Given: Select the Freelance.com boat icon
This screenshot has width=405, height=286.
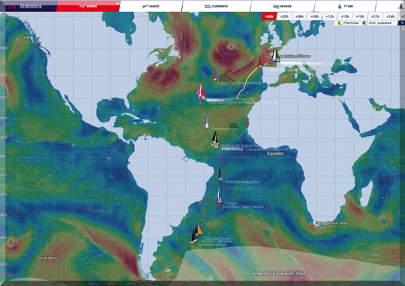Looking at the screenshot, I should [206, 121].
